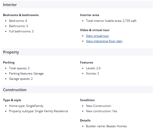Open the View interactive floor plan link
The height and width of the screenshot is (130, 159).
tap(104, 41)
